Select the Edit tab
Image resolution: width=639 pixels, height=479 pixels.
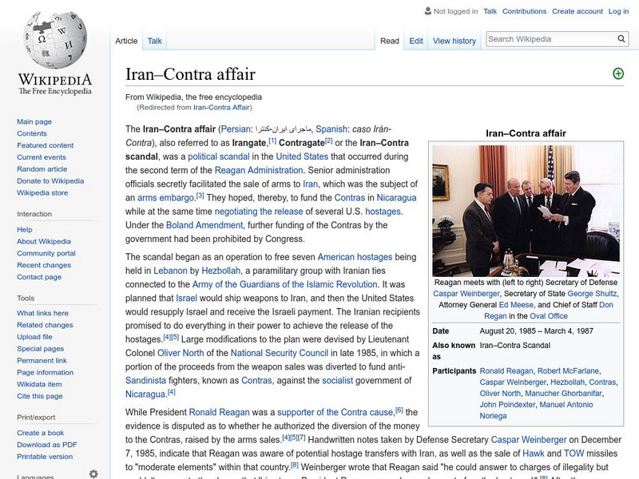[x=416, y=41]
